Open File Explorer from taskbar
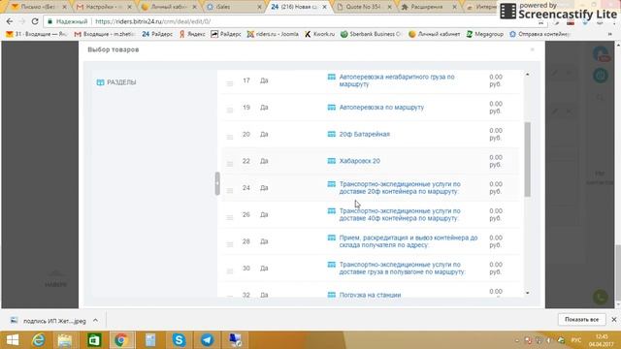 click(65, 340)
